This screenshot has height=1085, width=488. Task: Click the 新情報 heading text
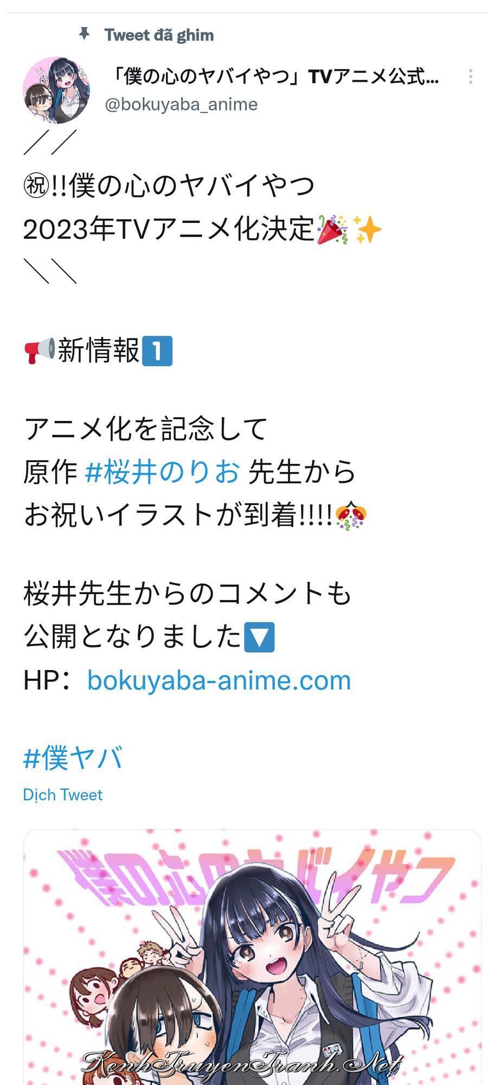(99, 351)
